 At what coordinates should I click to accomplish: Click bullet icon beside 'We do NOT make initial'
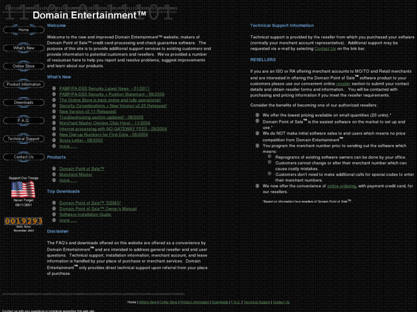(257, 133)
